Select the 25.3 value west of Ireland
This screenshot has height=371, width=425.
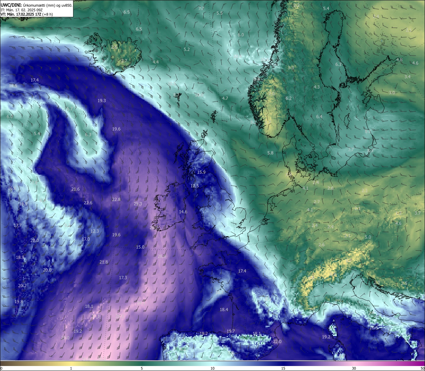coord(138,204)
